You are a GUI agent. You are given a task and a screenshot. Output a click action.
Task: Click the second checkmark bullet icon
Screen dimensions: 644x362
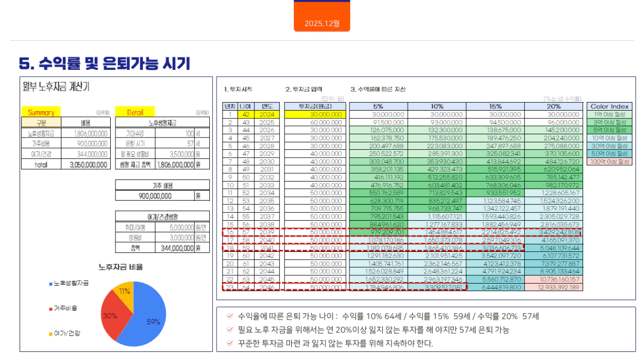(x=229, y=330)
